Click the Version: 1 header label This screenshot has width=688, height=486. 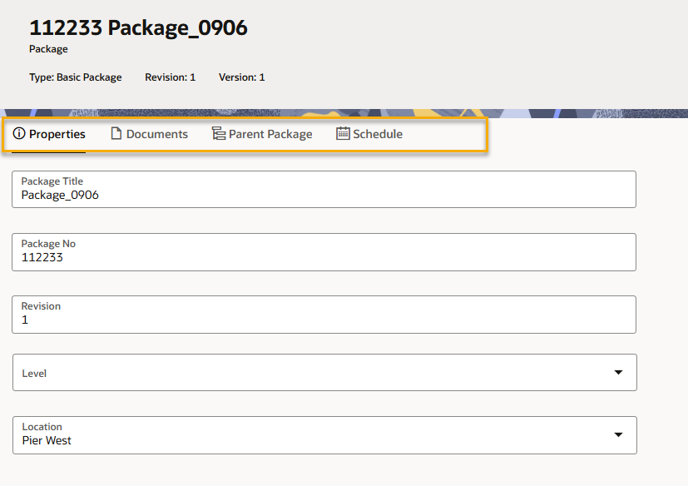241,77
